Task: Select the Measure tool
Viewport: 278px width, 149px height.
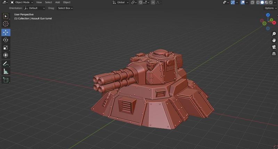Action: tap(6, 71)
